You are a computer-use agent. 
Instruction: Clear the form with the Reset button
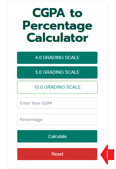[x=57, y=154]
